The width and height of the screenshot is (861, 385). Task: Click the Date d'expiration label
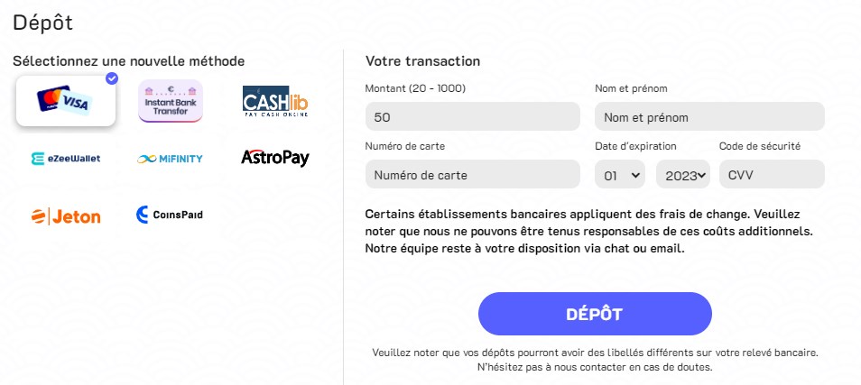(x=635, y=146)
